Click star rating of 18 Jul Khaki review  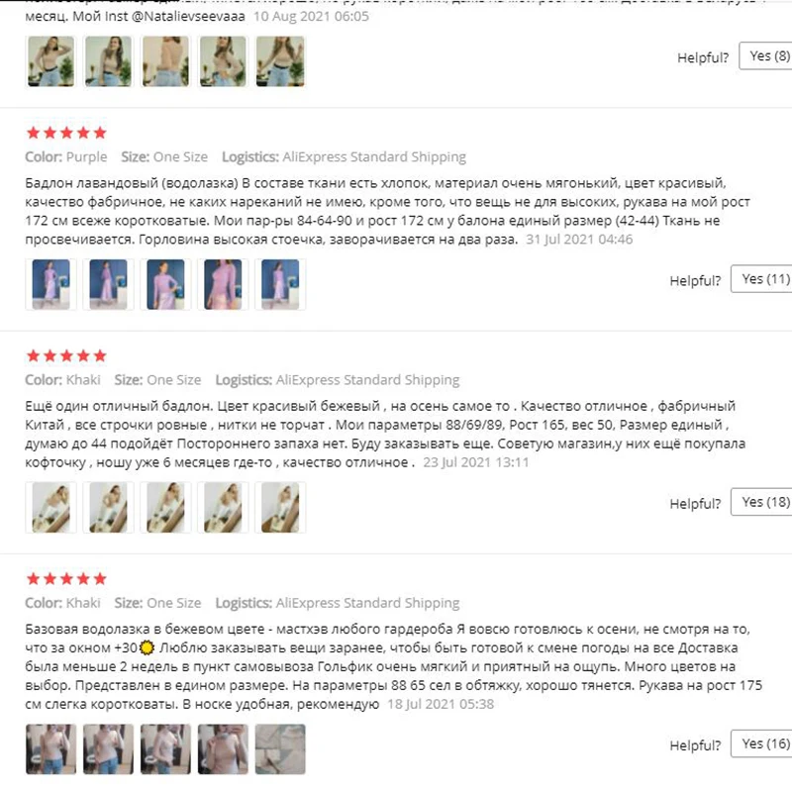(x=66, y=579)
